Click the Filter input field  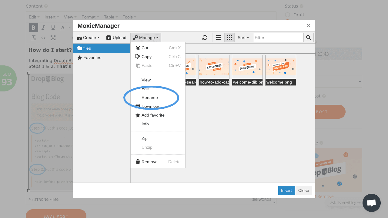click(x=278, y=38)
